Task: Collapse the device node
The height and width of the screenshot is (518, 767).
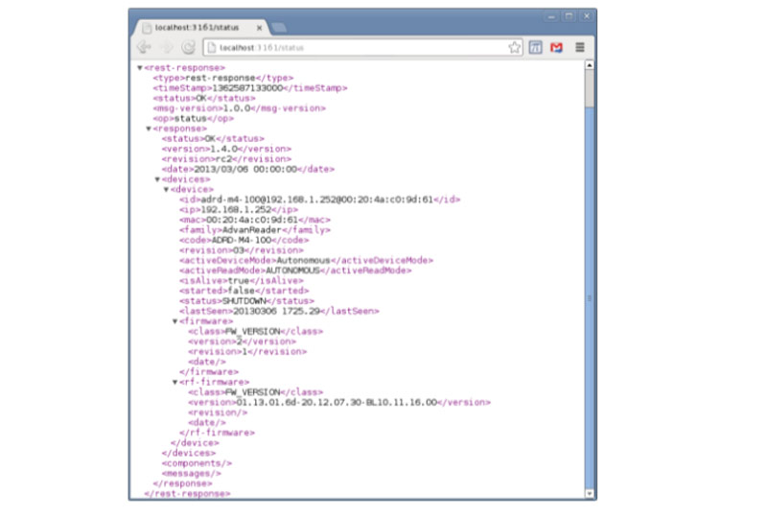Action: coord(166,190)
